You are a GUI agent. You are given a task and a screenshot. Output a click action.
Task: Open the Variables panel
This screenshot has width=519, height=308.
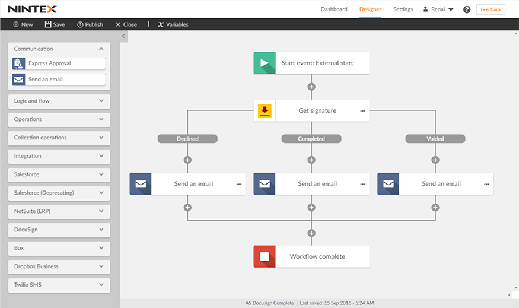pyautogui.click(x=173, y=24)
